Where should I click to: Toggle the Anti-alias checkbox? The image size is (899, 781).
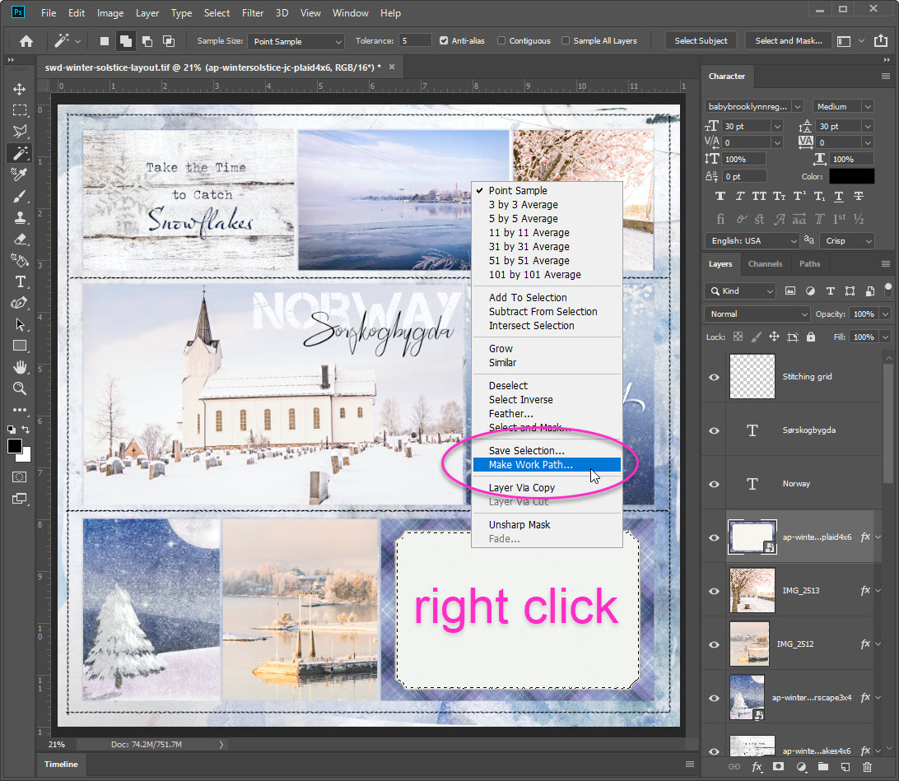(x=444, y=40)
